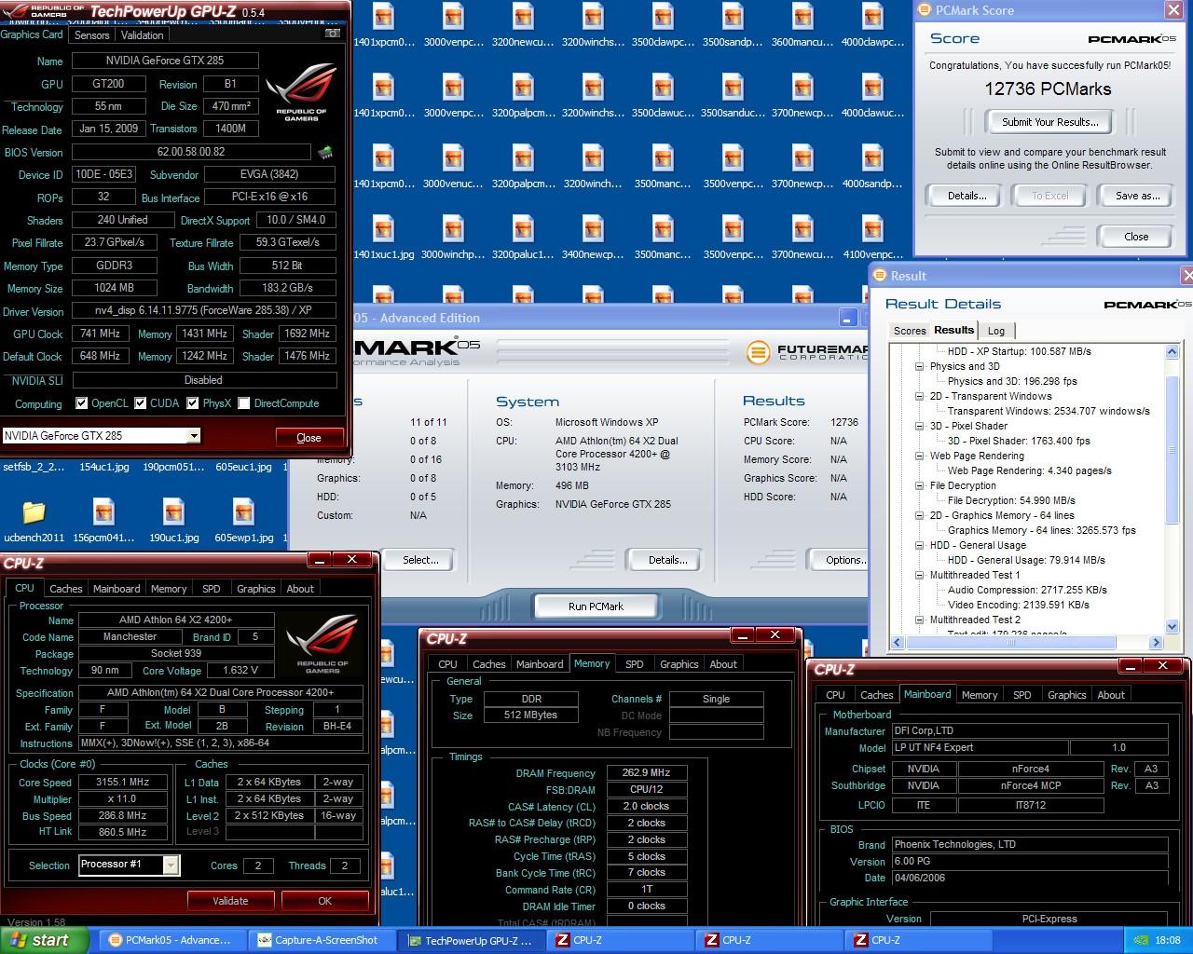
Task: Select the 3700newcu... desktop file icon
Action: (802, 230)
